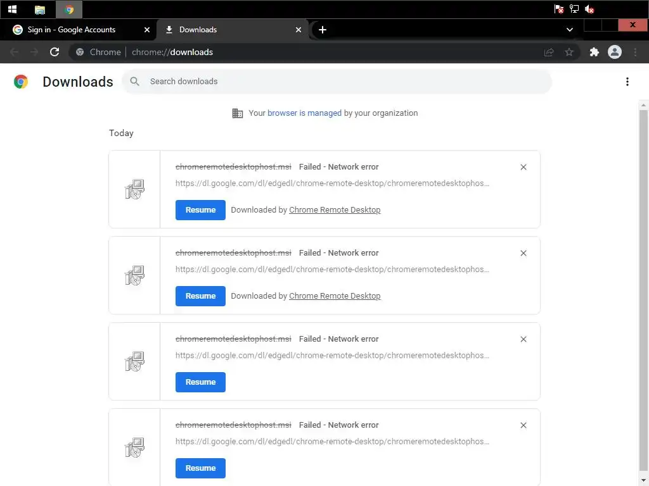Open File Explorer from the taskbar
The image size is (649, 486).
pyautogui.click(x=40, y=9)
